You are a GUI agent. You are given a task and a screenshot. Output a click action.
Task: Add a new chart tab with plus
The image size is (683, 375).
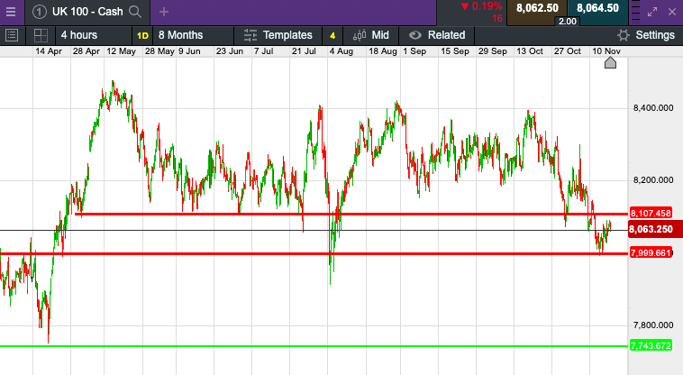164,12
